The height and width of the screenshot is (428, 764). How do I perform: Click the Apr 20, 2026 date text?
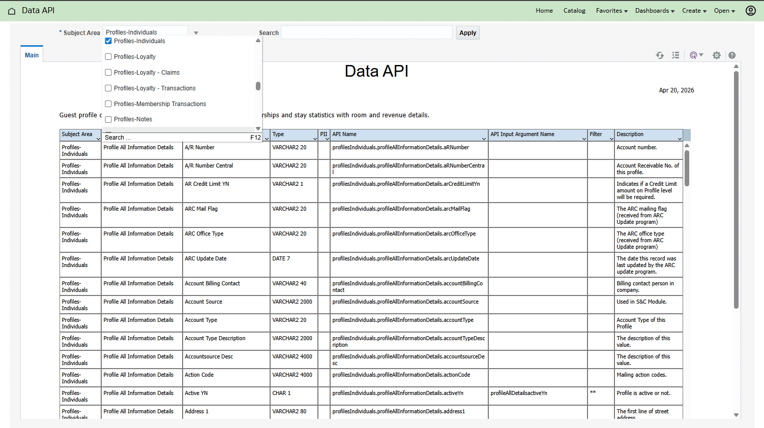pos(676,90)
